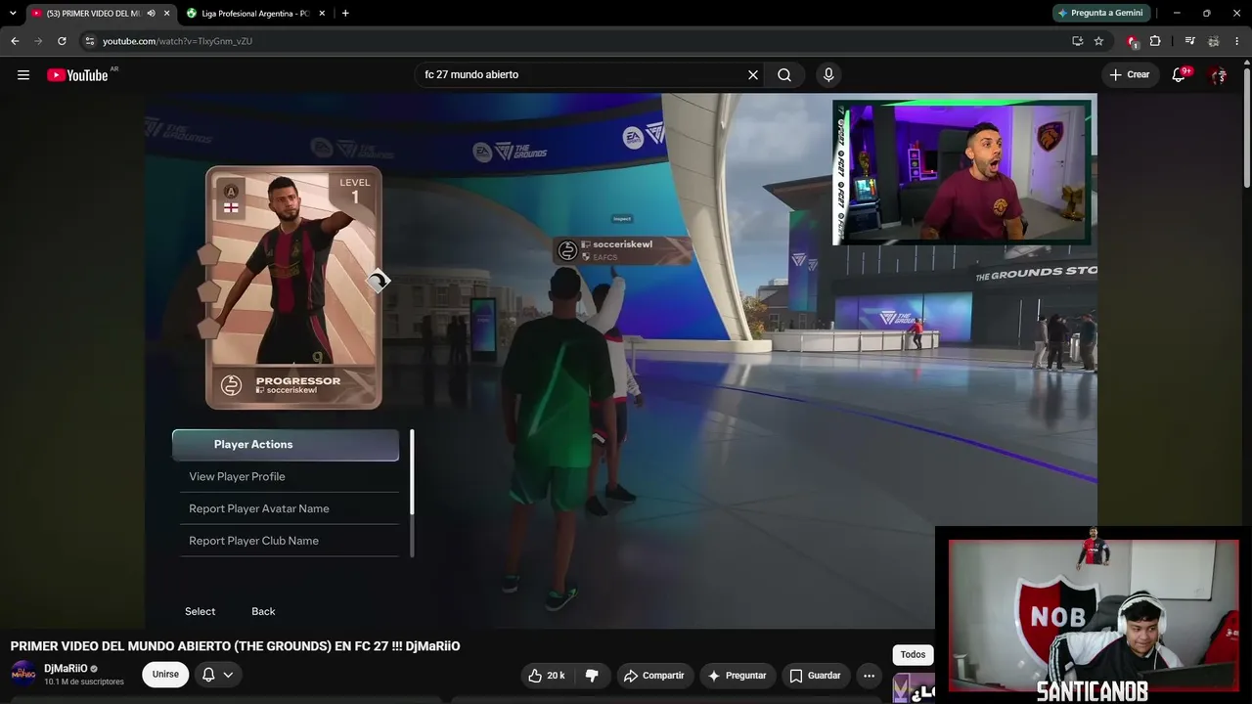Open the Chrome extensions puzzle menu

[x=1155, y=41]
